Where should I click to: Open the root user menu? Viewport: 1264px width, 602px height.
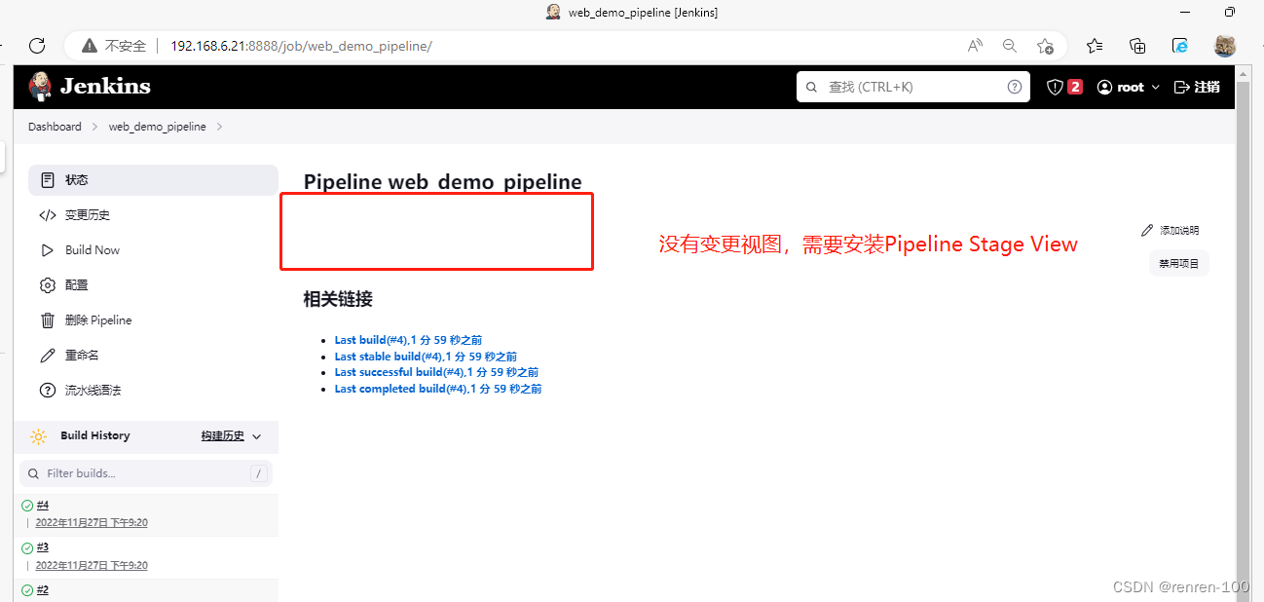(1129, 87)
